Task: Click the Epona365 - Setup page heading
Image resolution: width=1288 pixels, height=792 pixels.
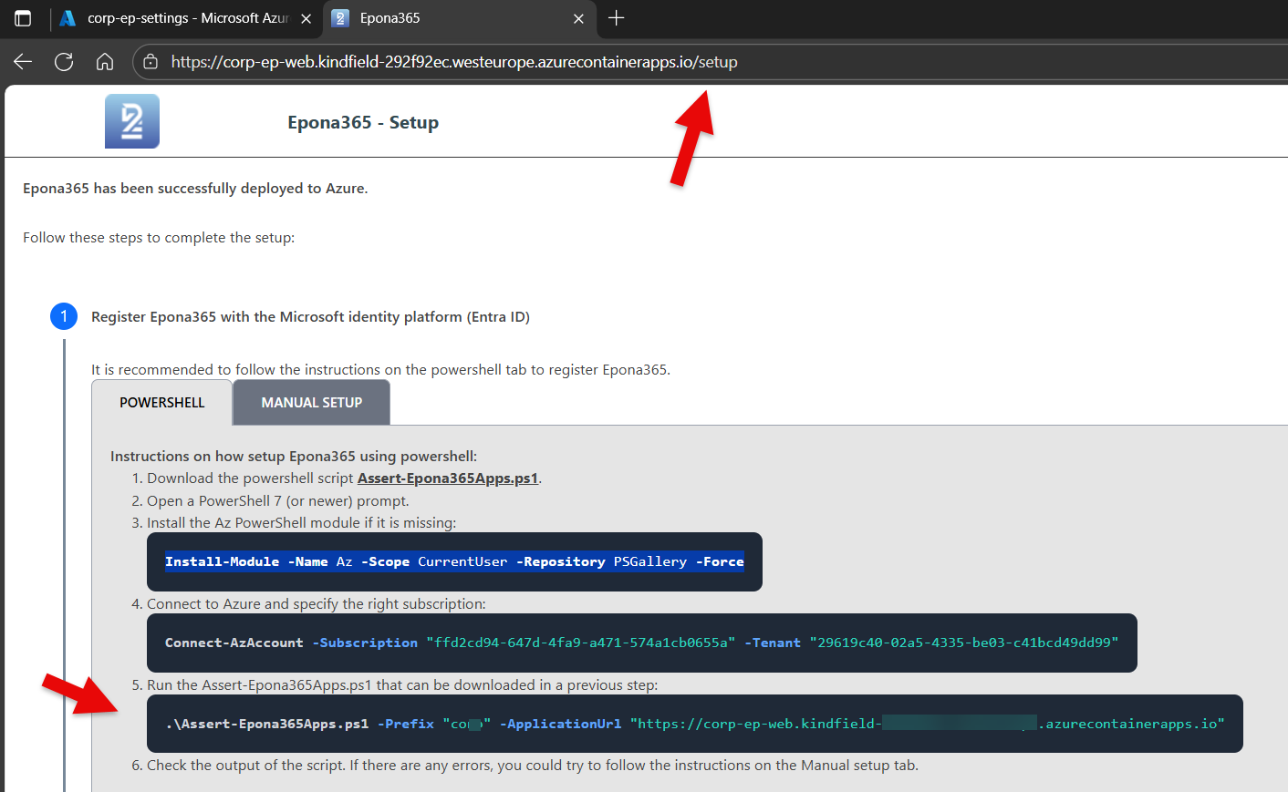Action: pos(363,122)
